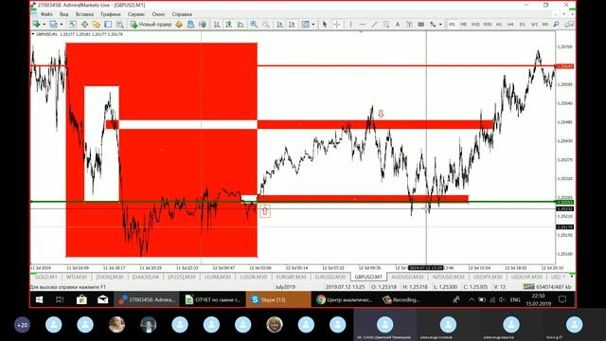Select the Crosshair tool
606x341 pixels.
coord(337,25)
